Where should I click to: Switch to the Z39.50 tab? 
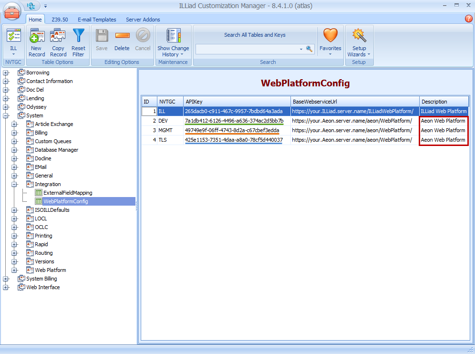(60, 20)
